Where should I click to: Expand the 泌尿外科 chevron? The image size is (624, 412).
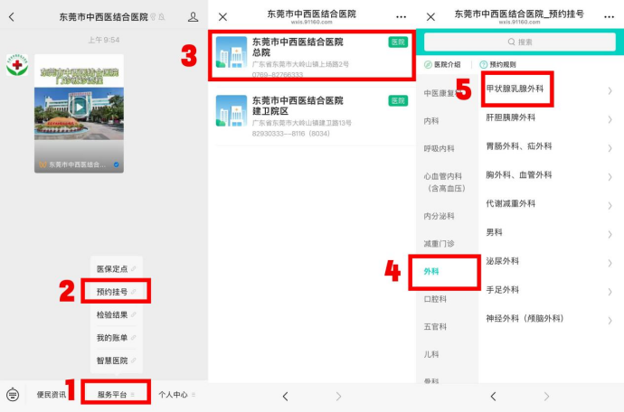[x=610, y=261]
